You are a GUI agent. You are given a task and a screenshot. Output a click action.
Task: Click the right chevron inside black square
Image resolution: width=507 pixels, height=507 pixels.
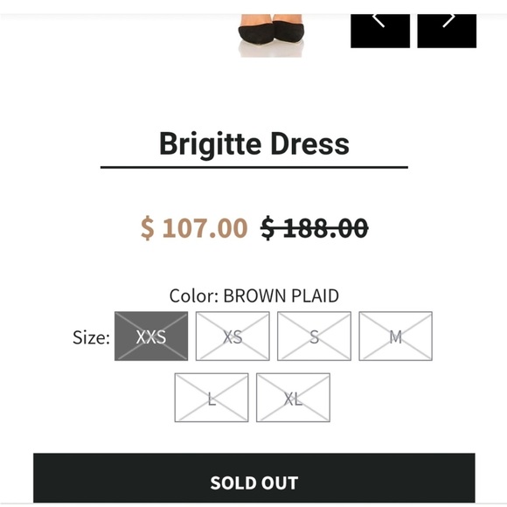(448, 20)
